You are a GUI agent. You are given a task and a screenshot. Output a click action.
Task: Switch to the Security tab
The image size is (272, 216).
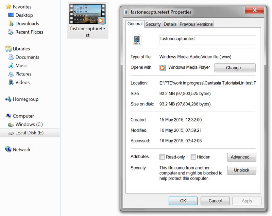point(153,24)
